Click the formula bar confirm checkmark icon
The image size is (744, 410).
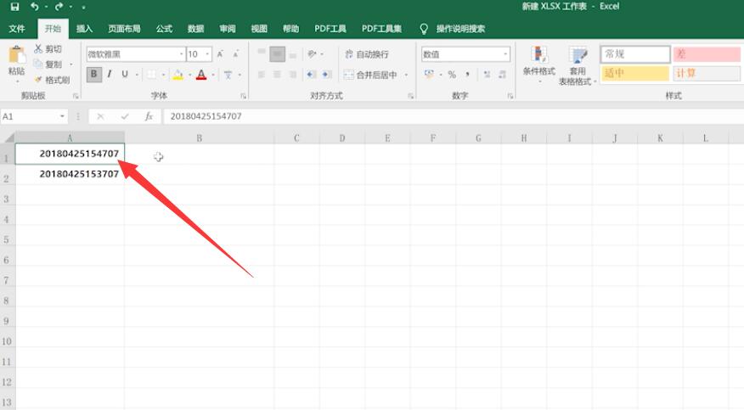coord(125,116)
